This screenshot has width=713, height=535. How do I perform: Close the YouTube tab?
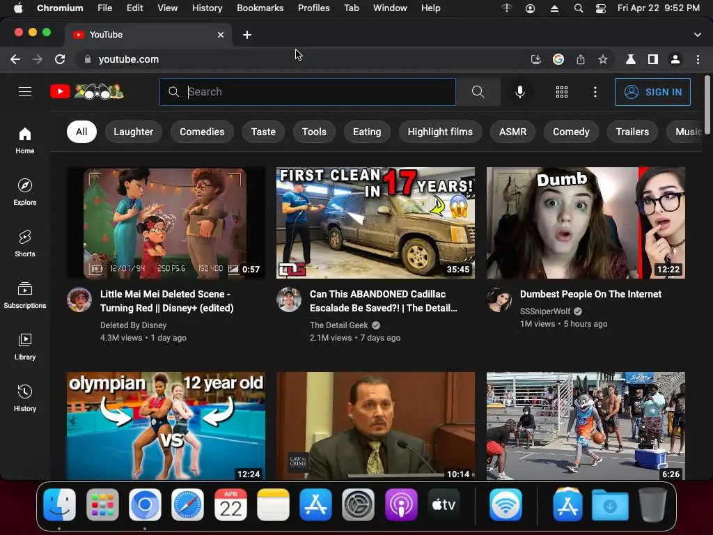coord(221,35)
